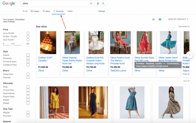Expand the More search options menu
This screenshot has height=123, width=196.
[x=70, y=11]
